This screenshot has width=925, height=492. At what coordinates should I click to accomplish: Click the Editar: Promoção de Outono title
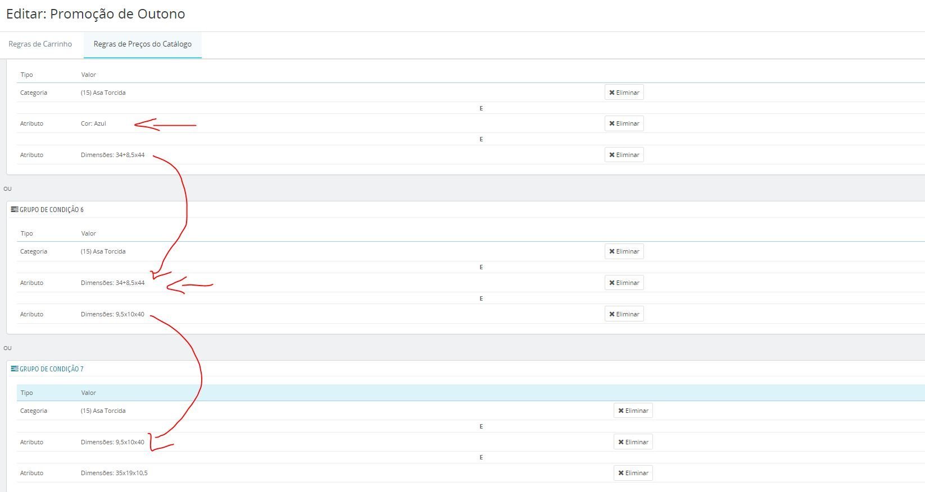click(96, 14)
